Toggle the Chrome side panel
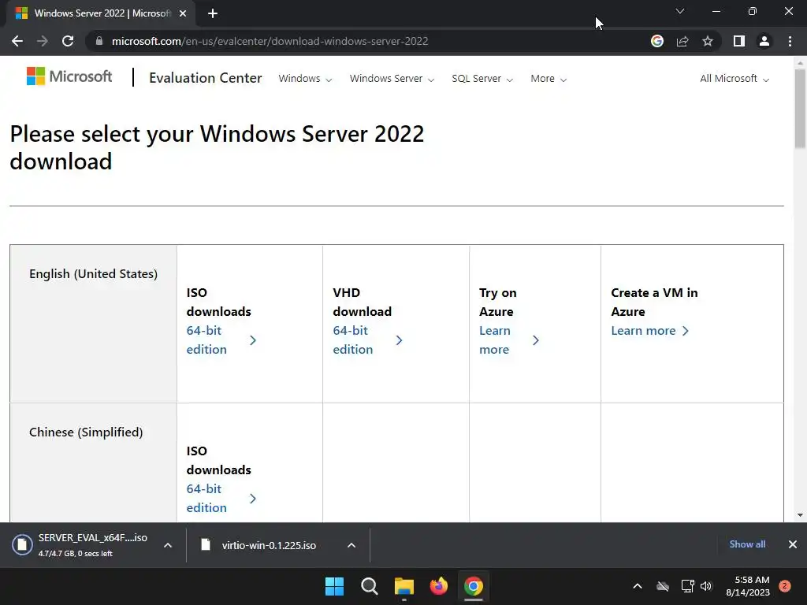Image resolution: width=807 pixels, height=605 pixels. tap(739, 41)
